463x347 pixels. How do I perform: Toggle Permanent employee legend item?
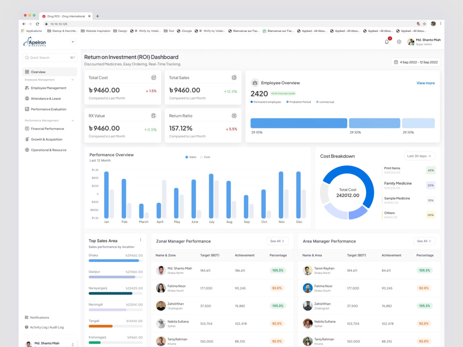click(265, 102)
